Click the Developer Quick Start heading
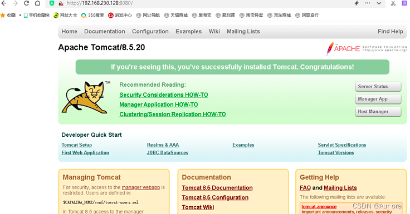The image size is (410, 214). click(91, 135)
